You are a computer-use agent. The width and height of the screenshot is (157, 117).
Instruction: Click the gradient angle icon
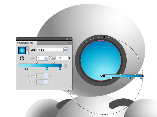pyautogui.click(x=32, y=58)
